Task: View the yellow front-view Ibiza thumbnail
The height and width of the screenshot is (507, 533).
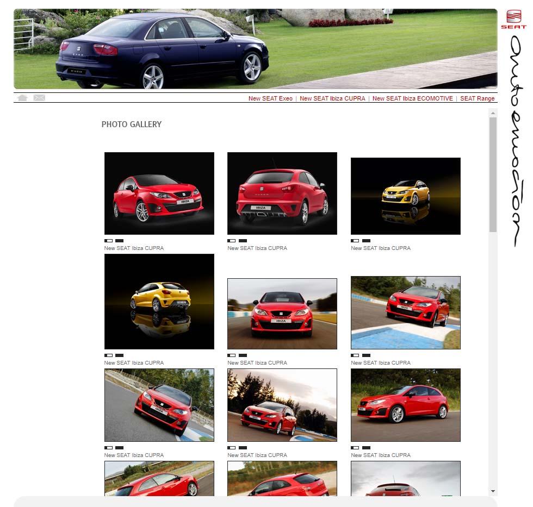Action: point(406,196)
